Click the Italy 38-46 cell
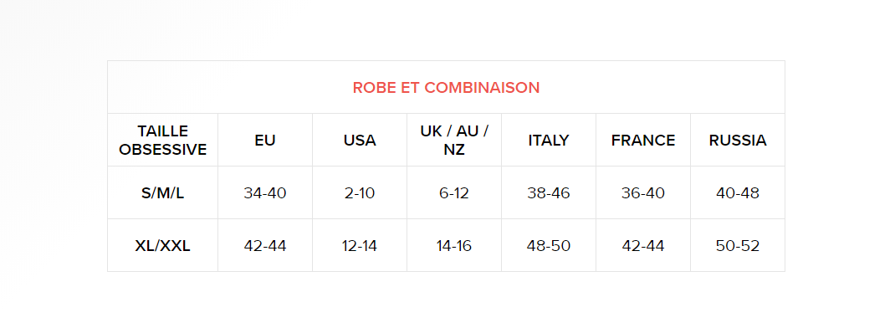 click(x=549, y=193)
